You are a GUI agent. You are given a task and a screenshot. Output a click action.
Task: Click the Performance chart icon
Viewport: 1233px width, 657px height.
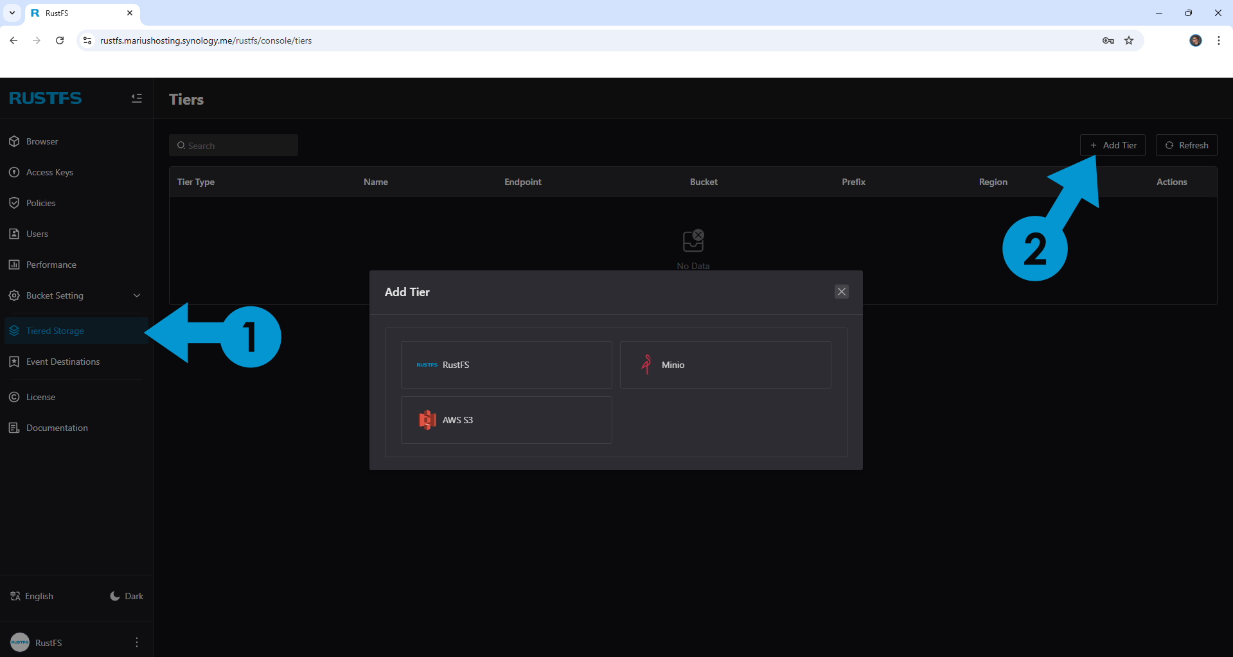[x=14, y=265]
